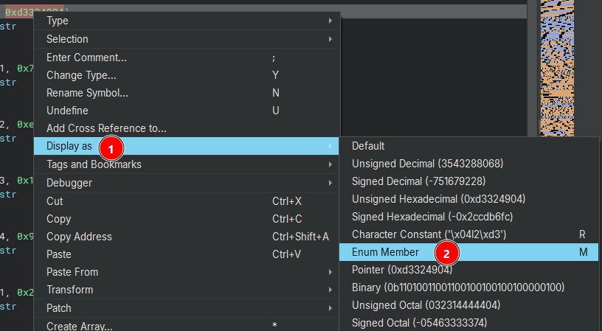Click Rename Symbol menu entry
602x331 pixels.
pyautogui.click(x=87, y=93)
